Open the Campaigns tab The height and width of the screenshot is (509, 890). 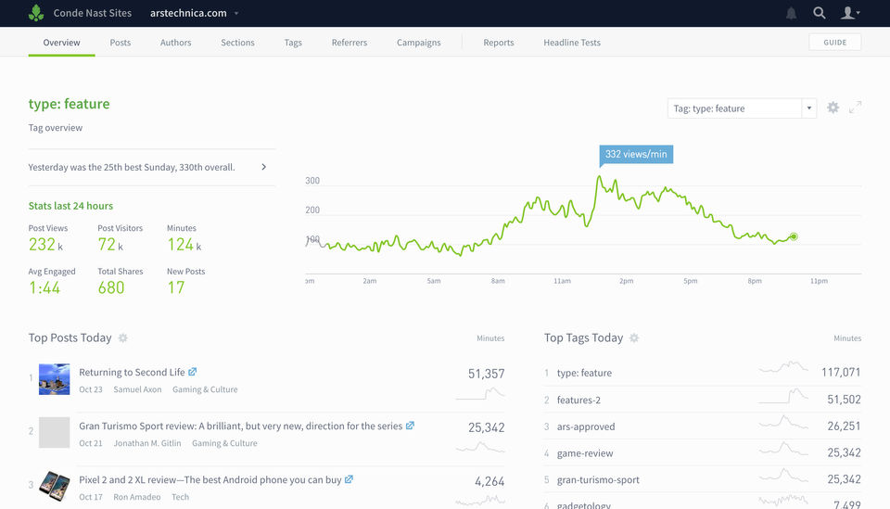coord(418,43)
